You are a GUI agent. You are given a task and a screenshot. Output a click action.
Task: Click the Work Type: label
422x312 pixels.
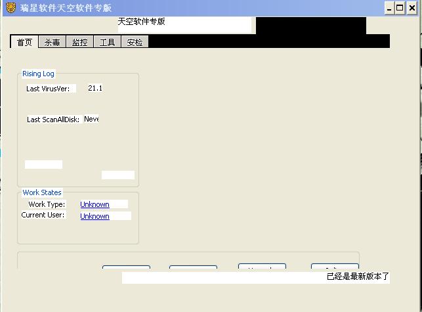click(x=47, y=204)
